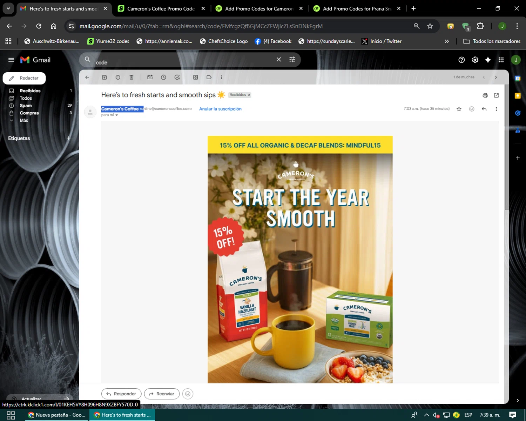The image size is (526, 421).
Task: Open more actions in email toolbar
Action: coord(221,77)
